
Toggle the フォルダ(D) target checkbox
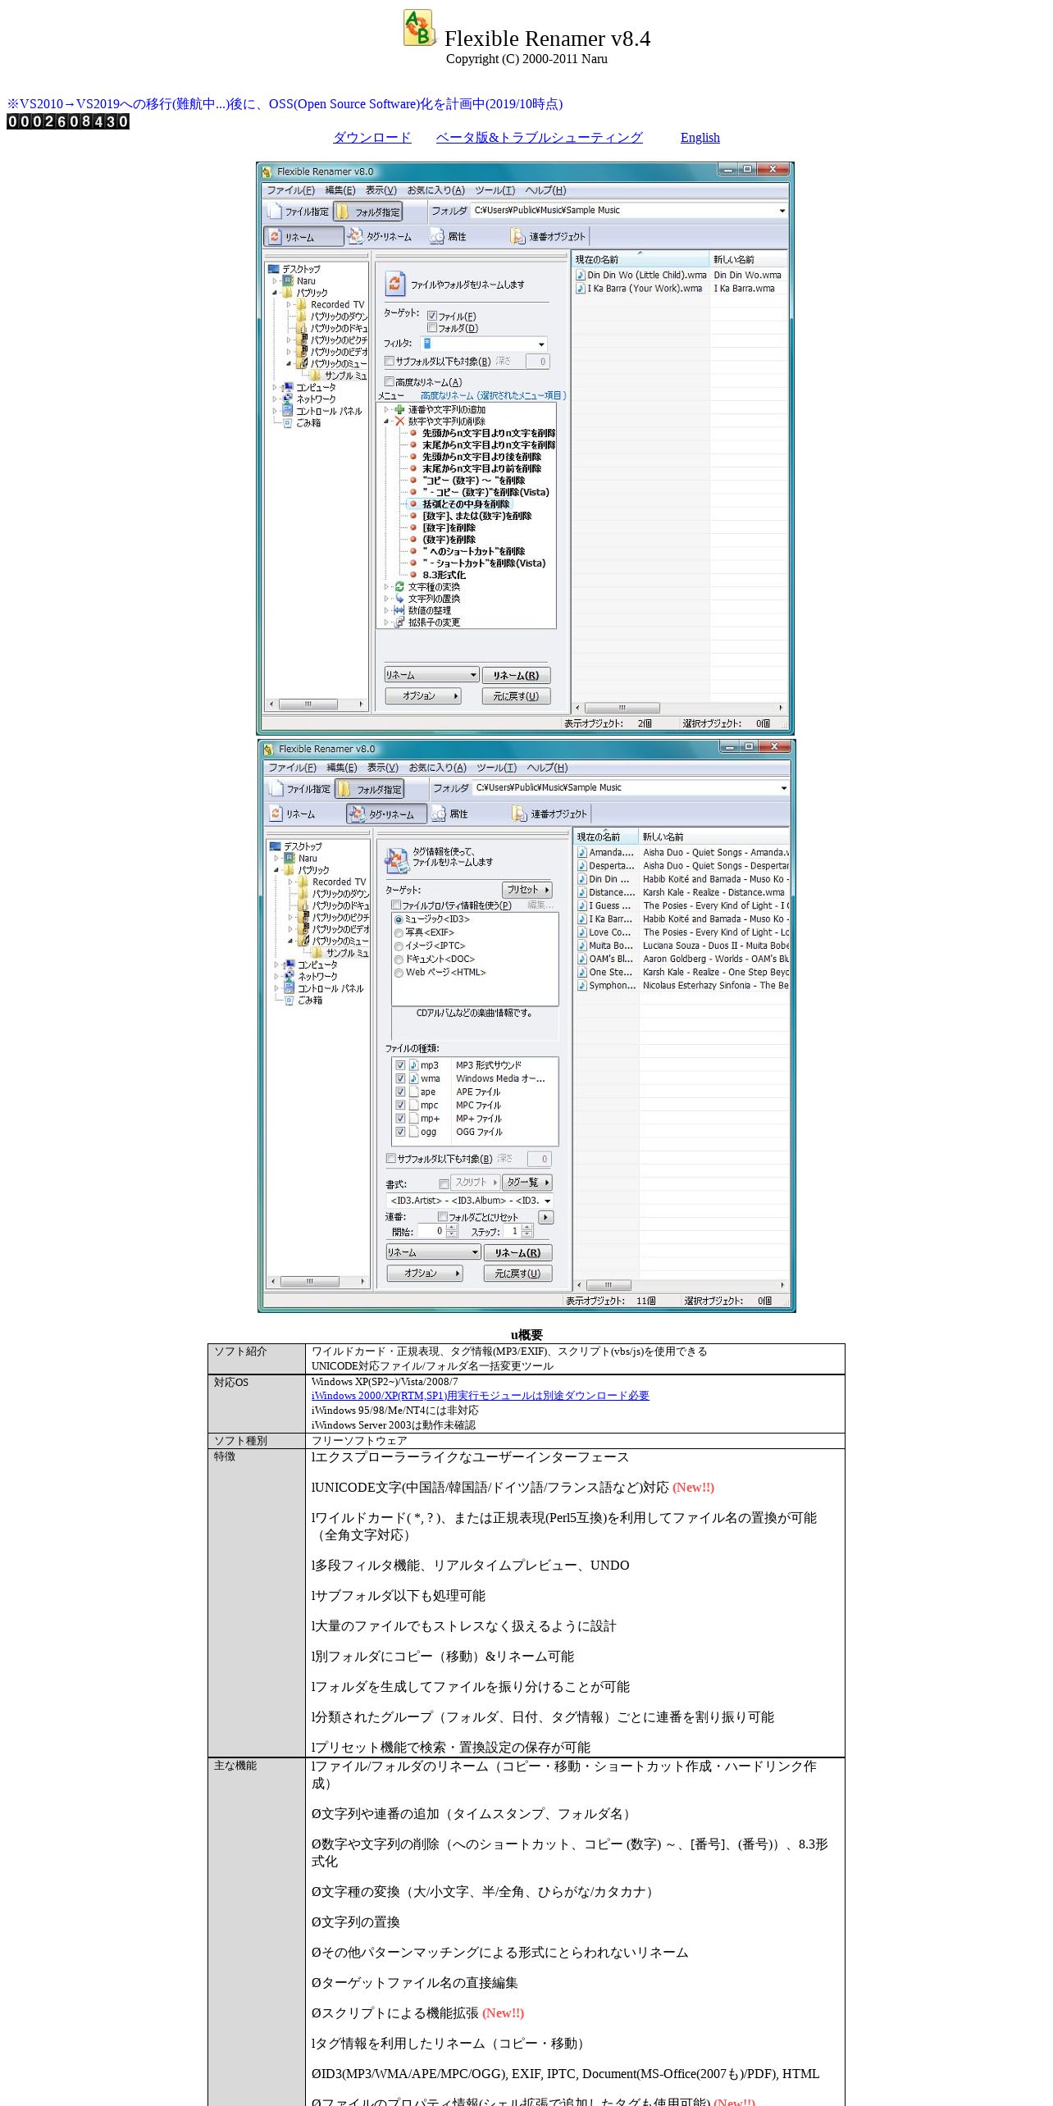tap(432, 328)
